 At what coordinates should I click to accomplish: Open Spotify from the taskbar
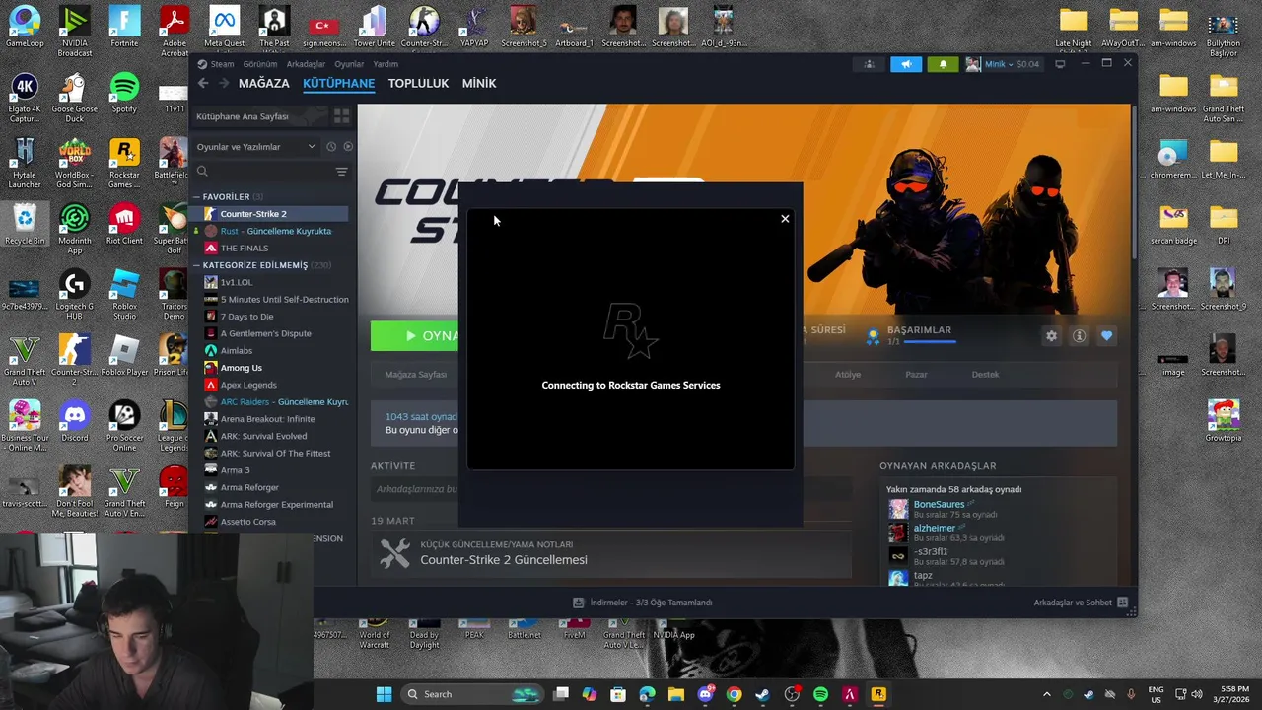[x=820, y=694]
